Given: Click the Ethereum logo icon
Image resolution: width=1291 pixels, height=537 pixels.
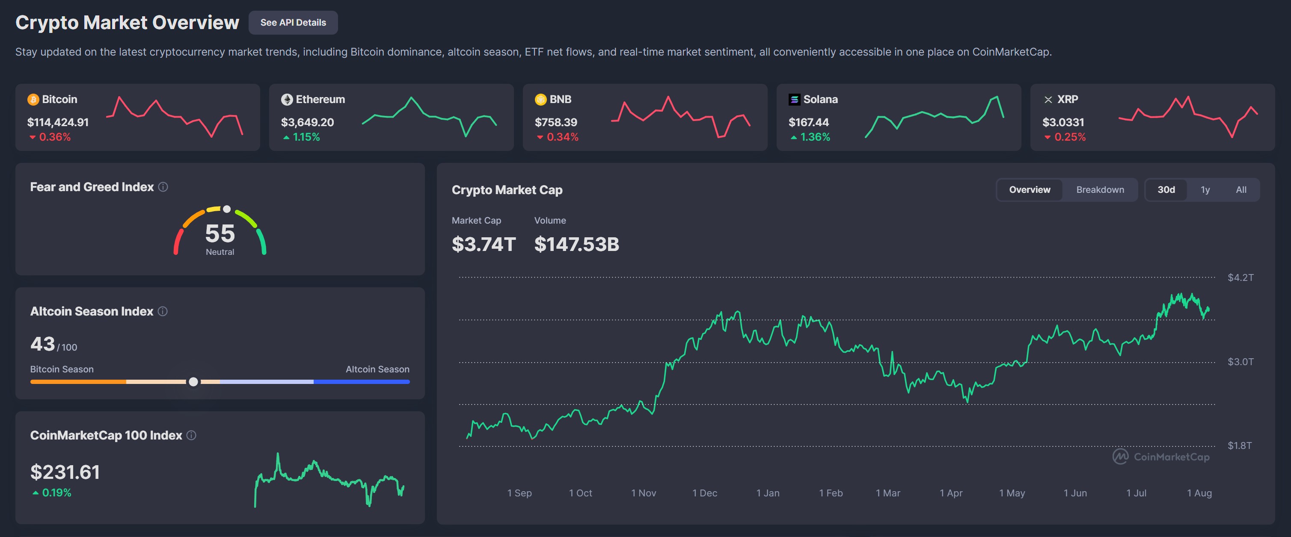Looking at the screenshot, I should 287,100.
